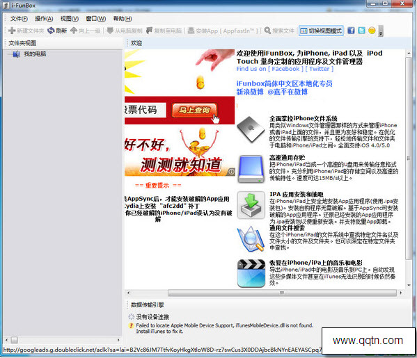Click the yellow smiley face toolbar icon
The width and height of the screenshot is (417, 358).
tap(372, 31)
